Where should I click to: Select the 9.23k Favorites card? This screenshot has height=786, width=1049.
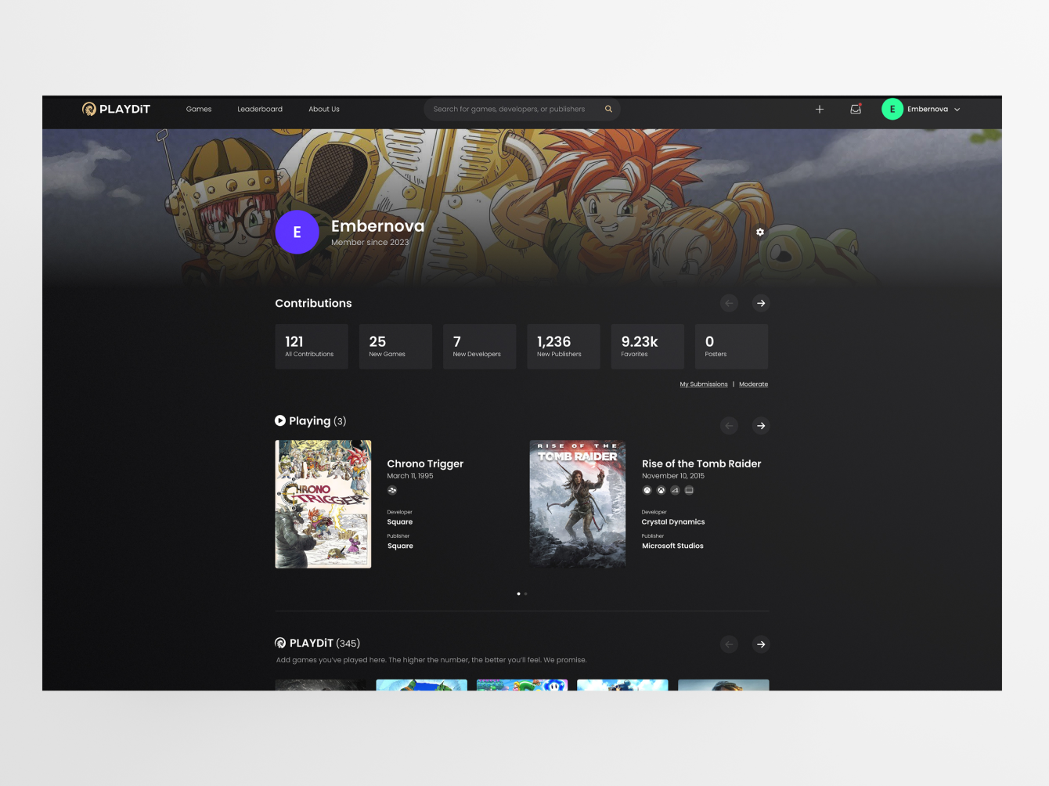(647, 346)
